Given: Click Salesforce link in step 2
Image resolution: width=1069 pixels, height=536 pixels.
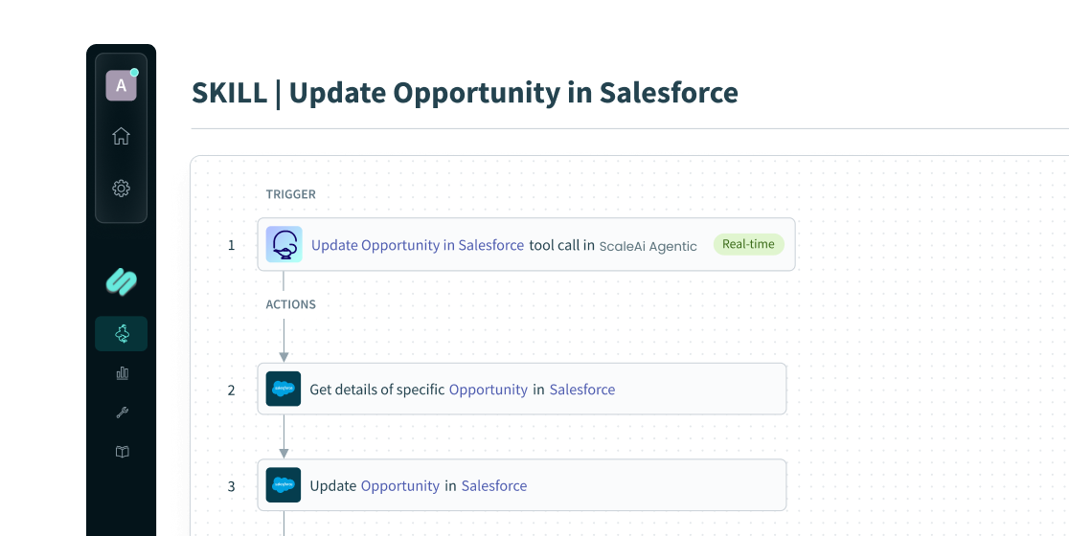Looking at the screenshot, I should pos(582,390).
